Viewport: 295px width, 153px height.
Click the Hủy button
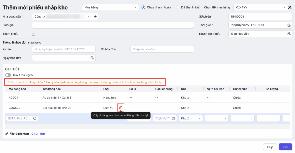[x=270, y=147]
